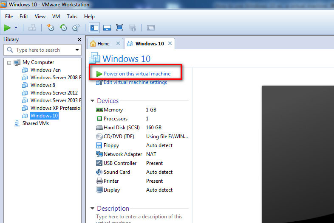Image resolution: width=334 pixels, height=223 pixels.
Task: Open the power options dropdown arrow in the toolbar
Action: point(16,28)
